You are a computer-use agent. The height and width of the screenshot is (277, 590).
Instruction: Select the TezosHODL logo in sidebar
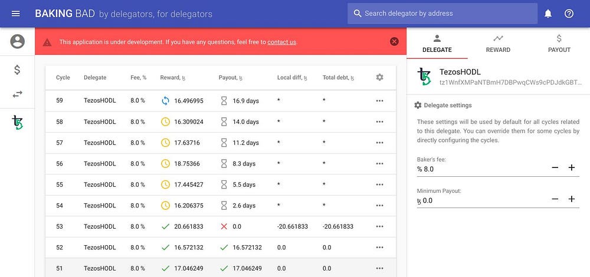click(x=17, y=122)
